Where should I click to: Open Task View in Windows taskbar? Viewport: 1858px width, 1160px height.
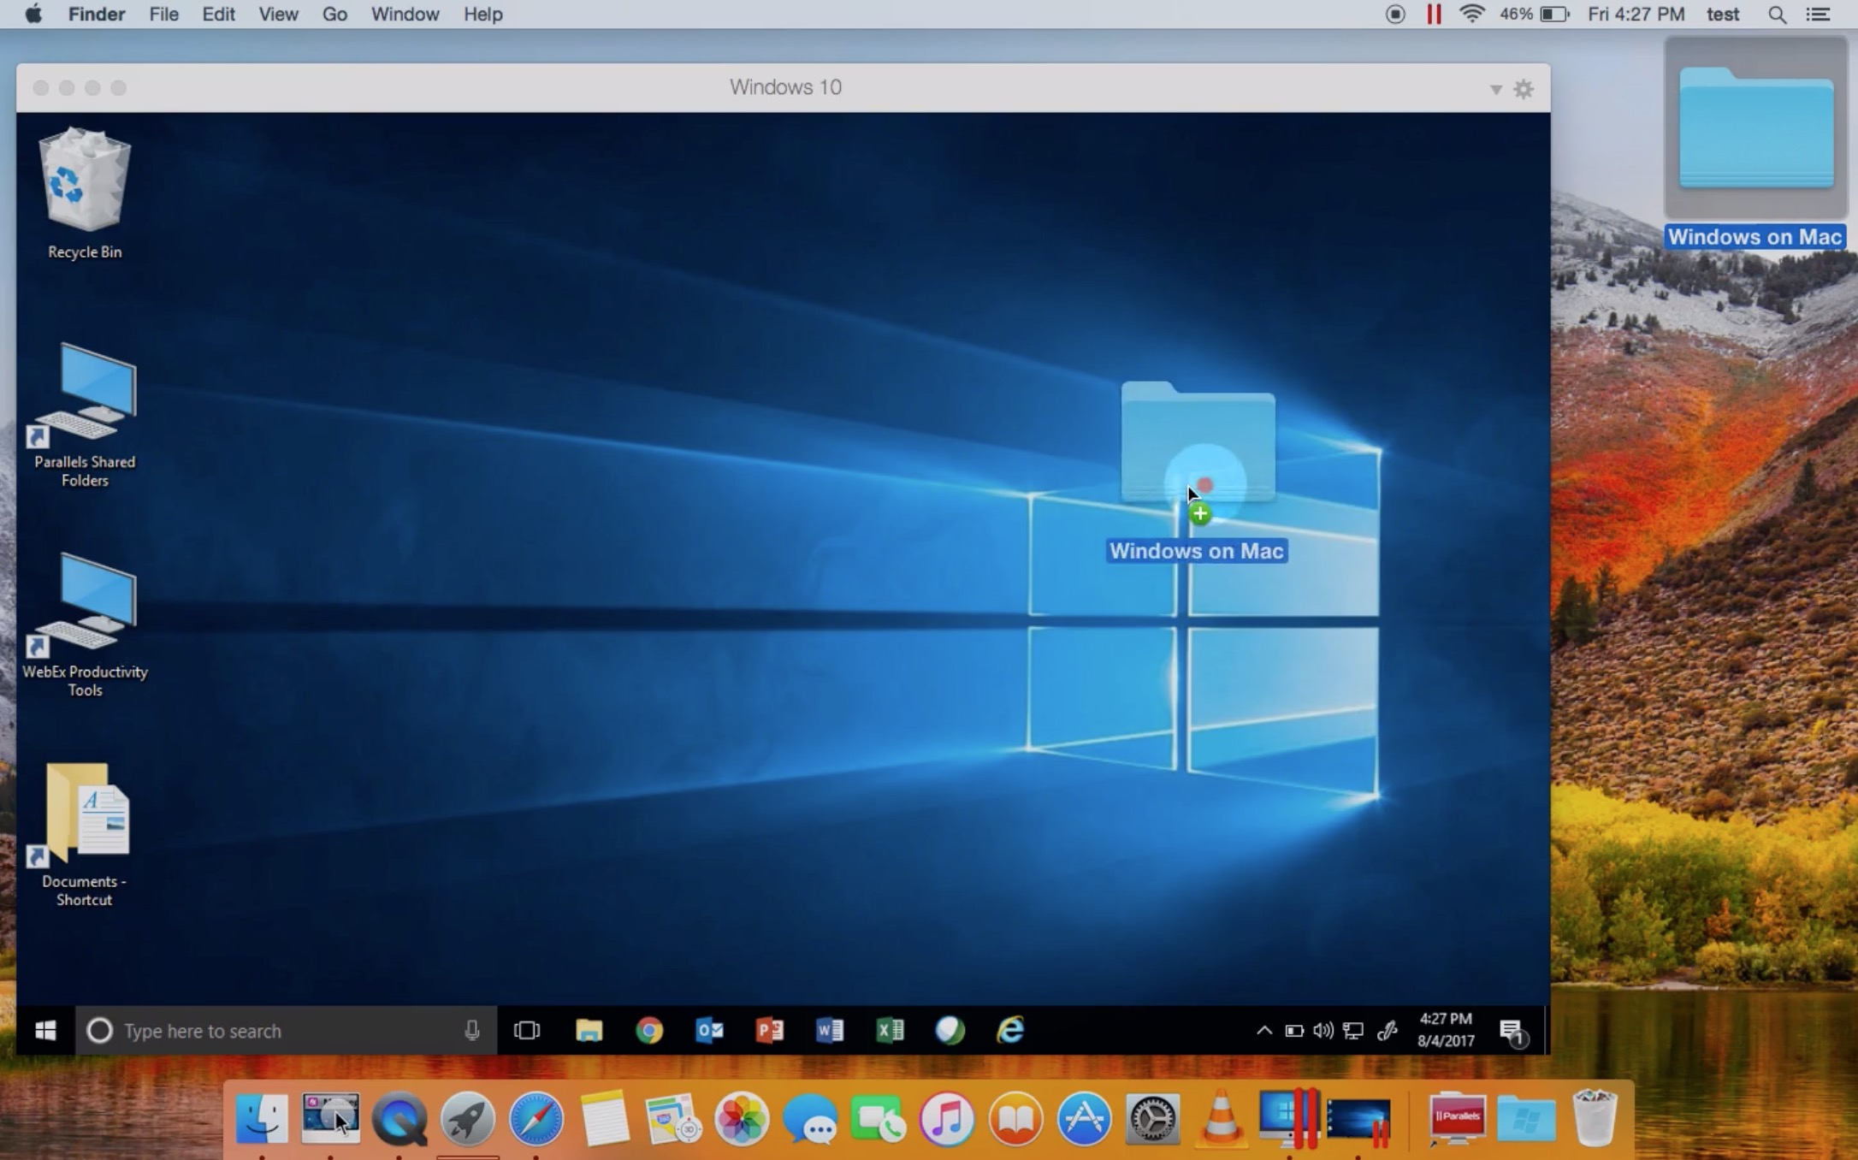(x=527, y=1030)
